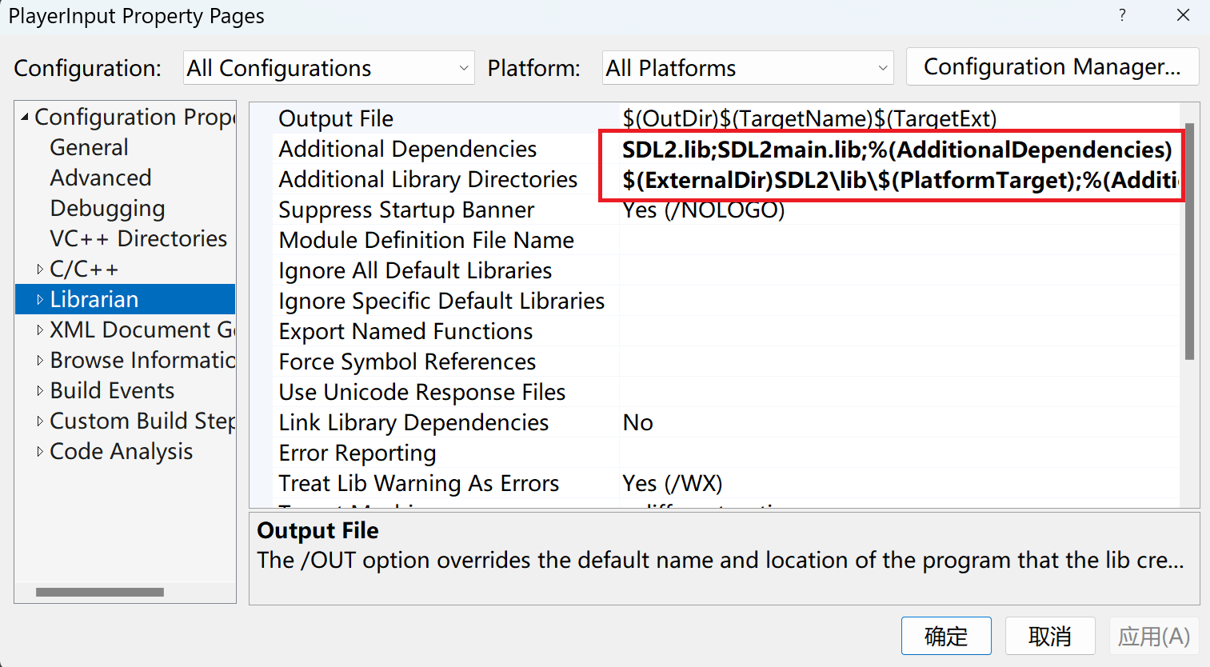The image size is (1210, 667).
Task: Expand the Build Events node arrow
Action: [x=40, y=391]
